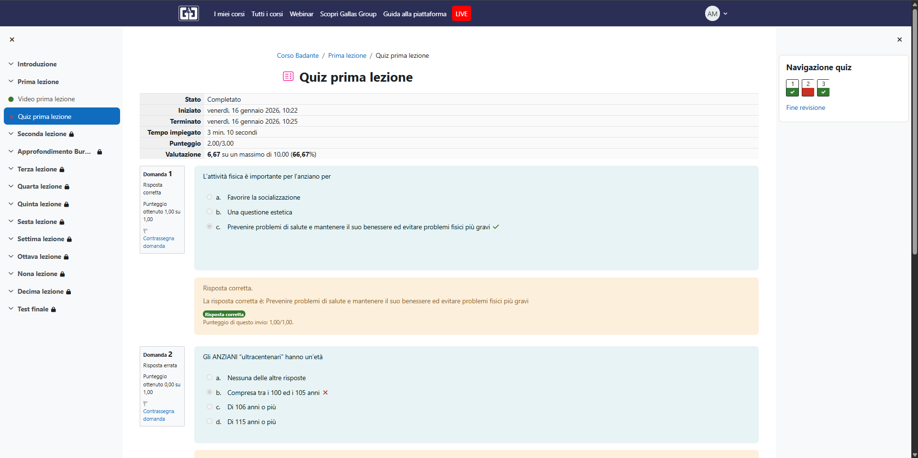918x458 pixels.
Task: Flag question 1 with Contrassegna domanda
Action: click(158, 242)
